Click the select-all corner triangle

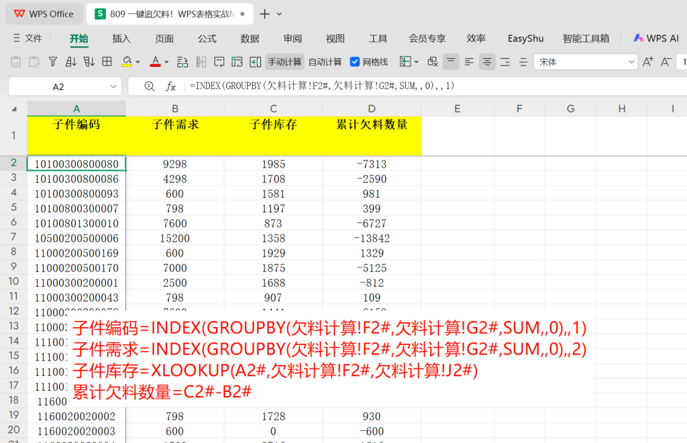click(14, 109)
